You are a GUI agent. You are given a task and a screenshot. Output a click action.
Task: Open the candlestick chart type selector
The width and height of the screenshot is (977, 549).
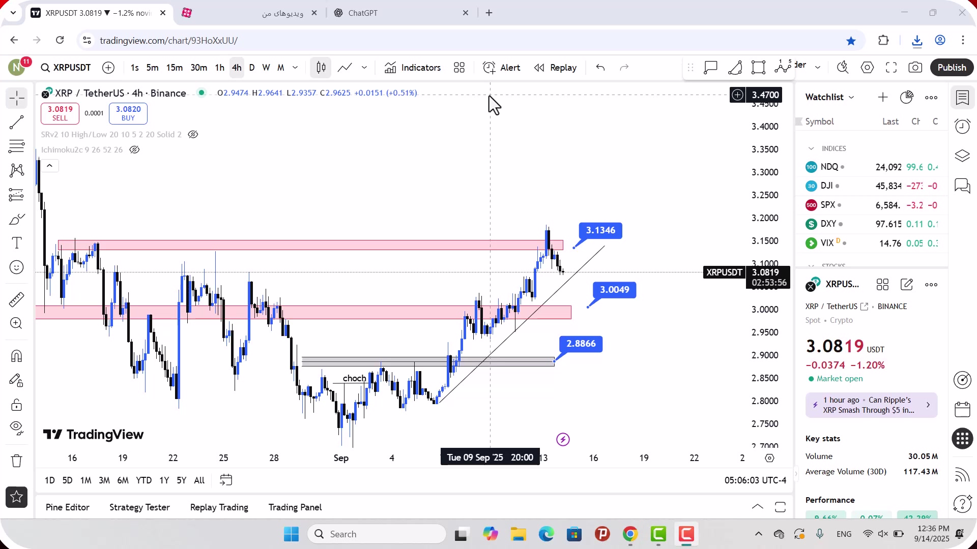point(321,68)
